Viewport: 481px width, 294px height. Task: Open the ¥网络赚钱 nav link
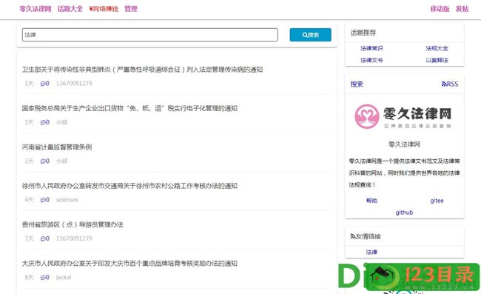click(x=104, y=9)
